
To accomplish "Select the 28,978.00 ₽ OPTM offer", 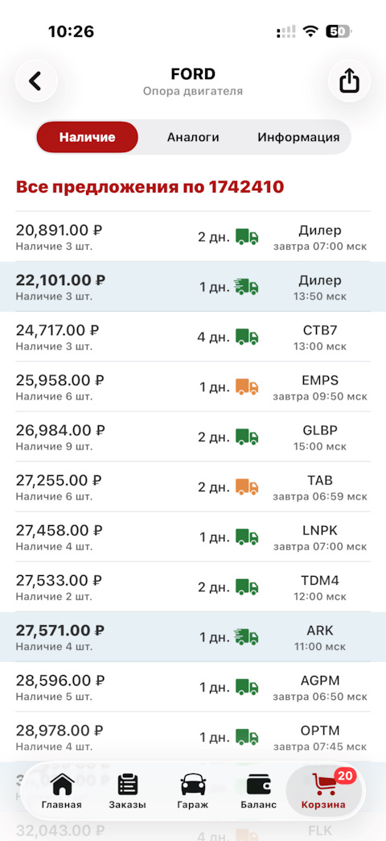I will tap(193, 737).
